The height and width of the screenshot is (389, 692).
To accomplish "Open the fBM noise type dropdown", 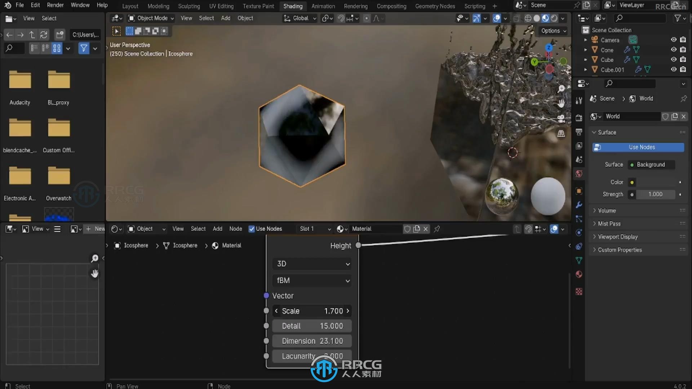I will coord(312,281).
